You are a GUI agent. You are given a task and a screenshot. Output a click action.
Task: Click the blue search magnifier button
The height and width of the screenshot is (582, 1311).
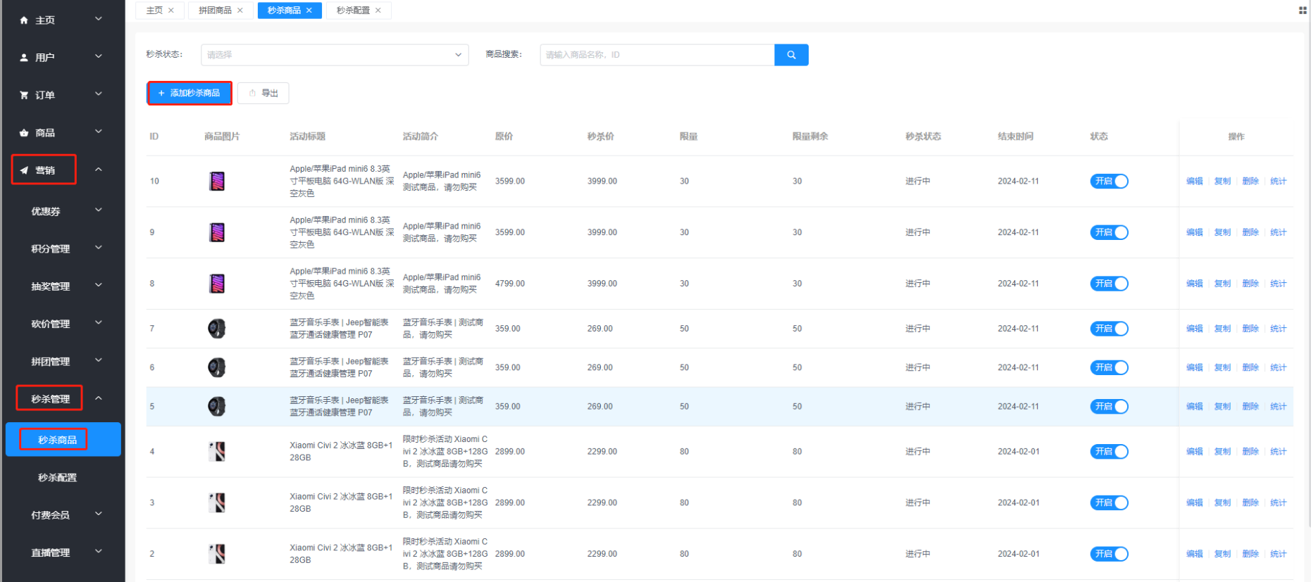coord(791,55)
